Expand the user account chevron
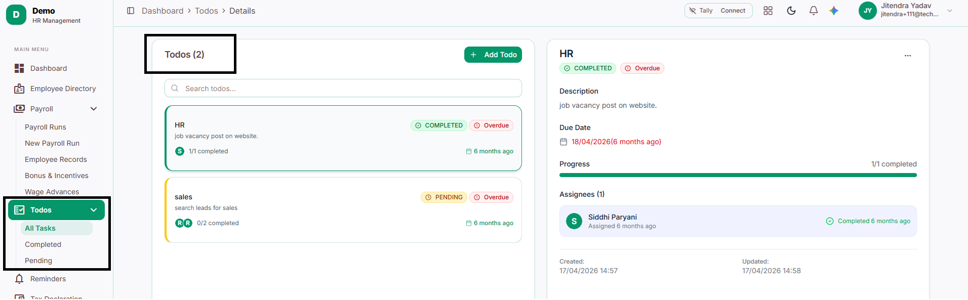Image resolution: width=968 pixels, height=300 pixels. (950, 11)
